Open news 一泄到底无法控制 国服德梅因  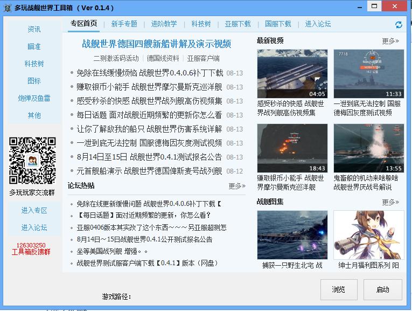149,143
